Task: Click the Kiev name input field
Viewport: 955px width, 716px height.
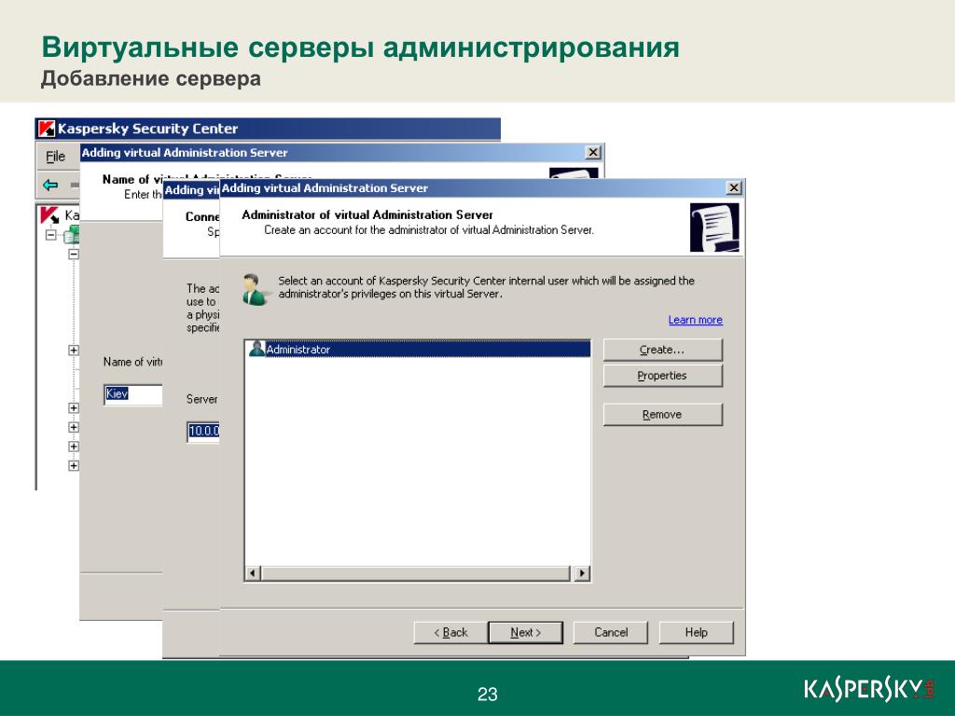Action: point(132,394)
